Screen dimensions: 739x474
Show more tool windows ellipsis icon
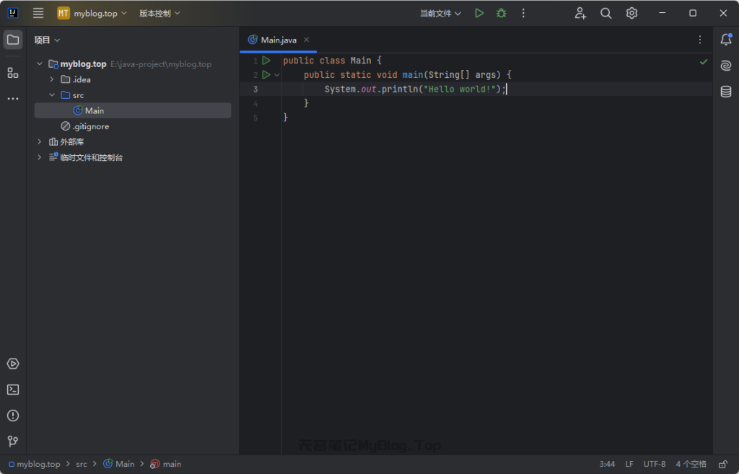13,98
